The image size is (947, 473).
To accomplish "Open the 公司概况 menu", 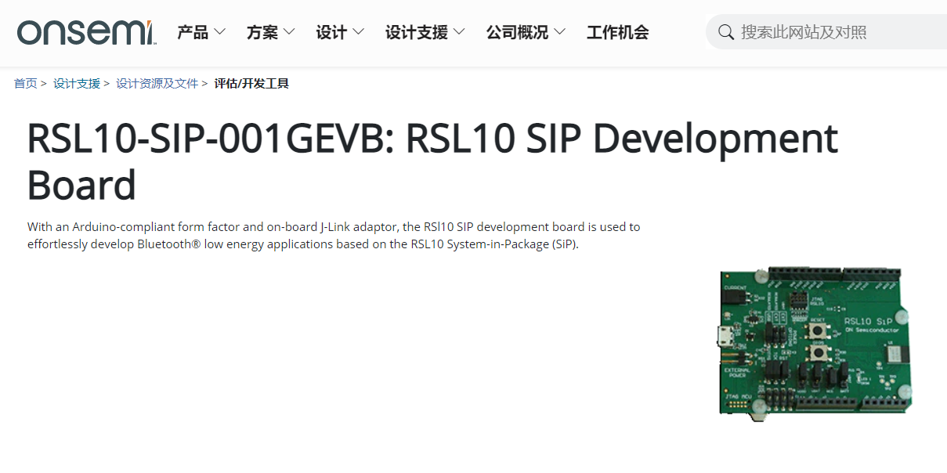I will pyautogui.click(x=517, y=32).
